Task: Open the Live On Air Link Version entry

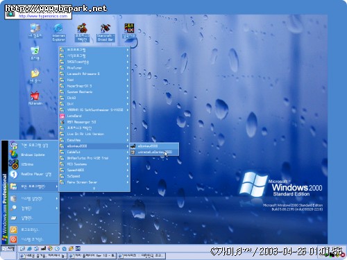Action: [x=94, y=134]
